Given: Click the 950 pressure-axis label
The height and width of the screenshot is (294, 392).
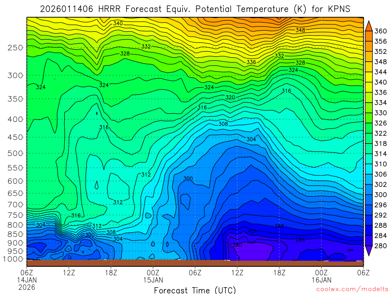Looking at the screenshot, I should [x=15, y=251].
